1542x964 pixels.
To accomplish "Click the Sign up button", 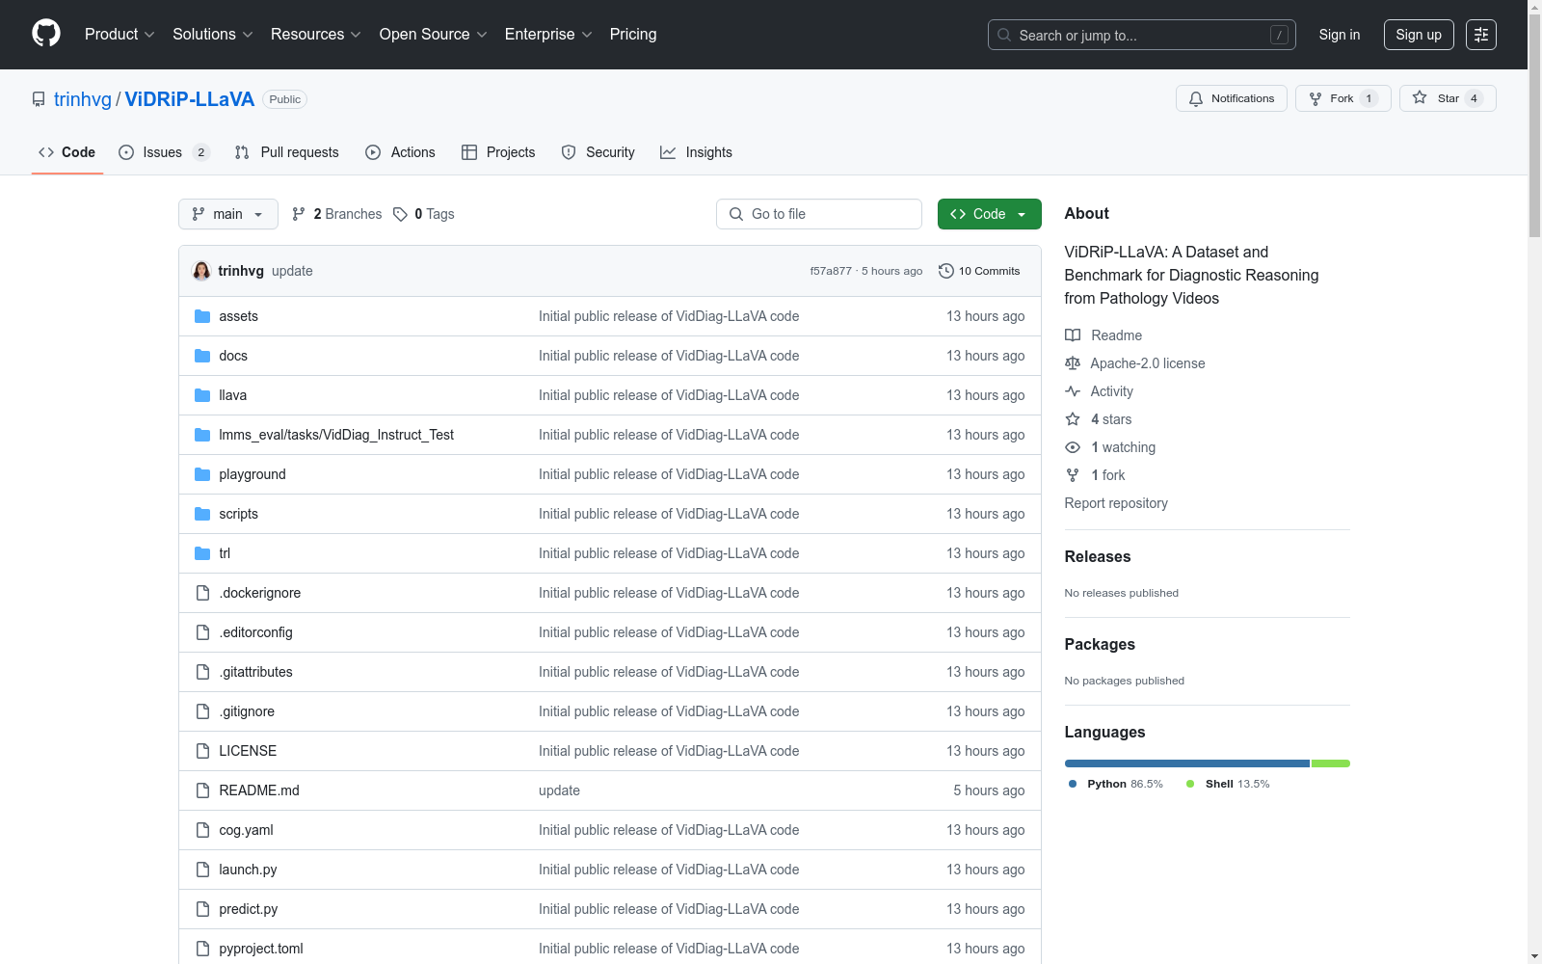I will 1419,35.
